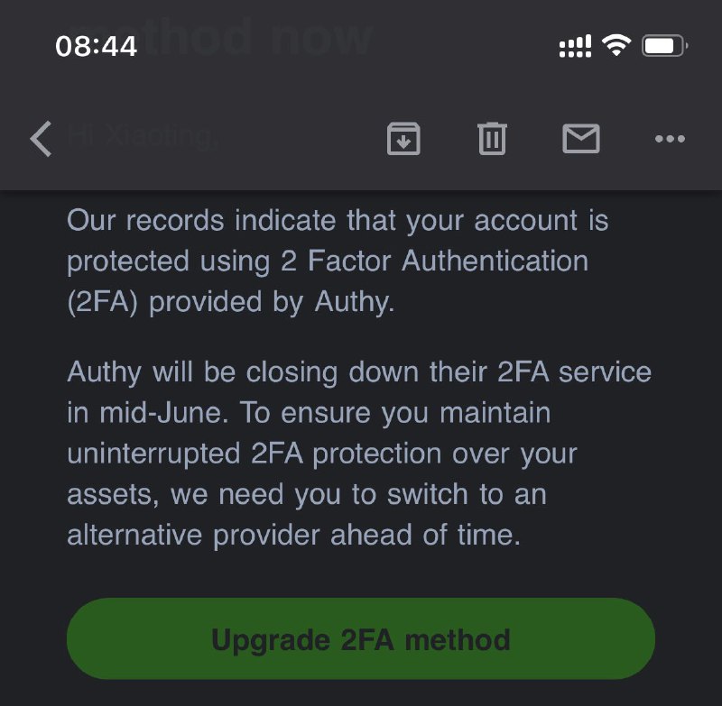Viewport: 722px width, 706px height.
Task: Open the three-dot overflow menu
Action: pyautogui.click(x=670, y=139)
